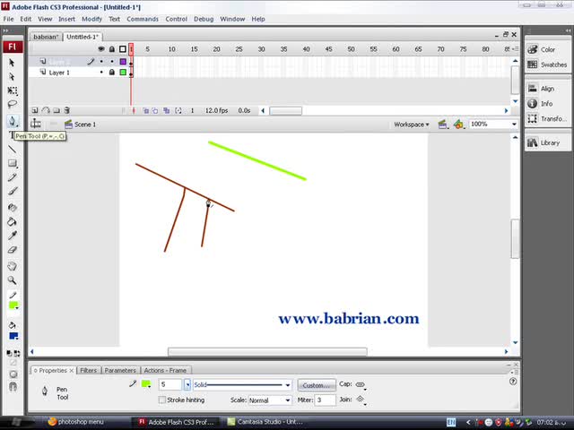Select the Pencil tool
Viewport: 574px width, 430px height.
12,177
